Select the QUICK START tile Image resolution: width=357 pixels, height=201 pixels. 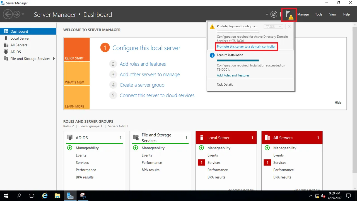(x=77, y=49)
